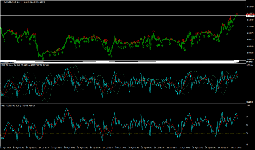Screen dimensions: 255x150
Task: Click the dropdown triangle beside EURUSD,M15
Action: tap(2, 2)
